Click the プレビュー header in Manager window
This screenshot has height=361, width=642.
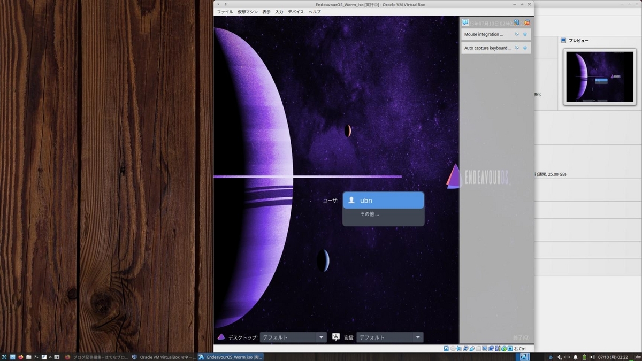click(578, 41)
